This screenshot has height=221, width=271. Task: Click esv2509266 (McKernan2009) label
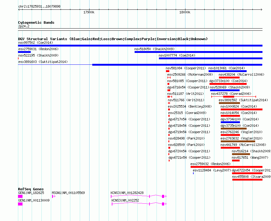[190, 74]
